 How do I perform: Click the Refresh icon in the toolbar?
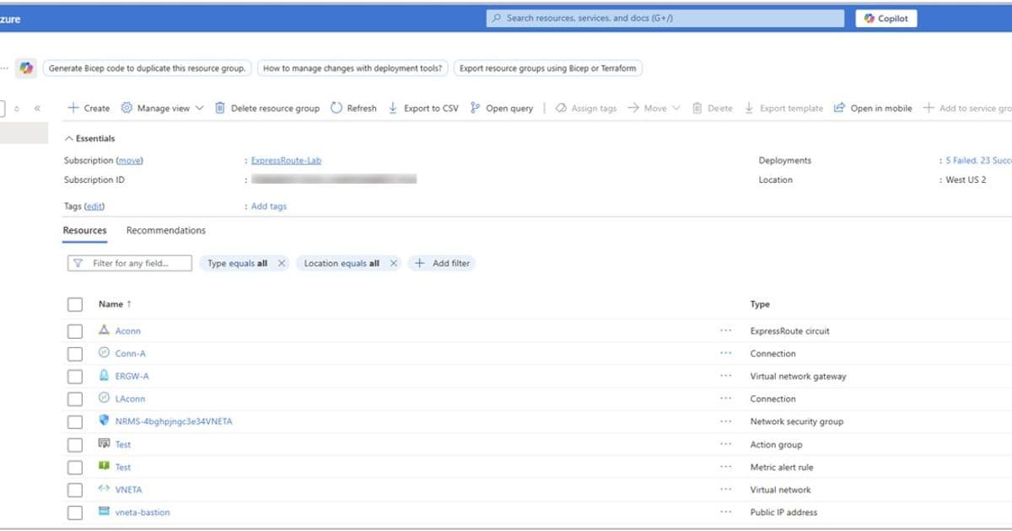(336, 108)
